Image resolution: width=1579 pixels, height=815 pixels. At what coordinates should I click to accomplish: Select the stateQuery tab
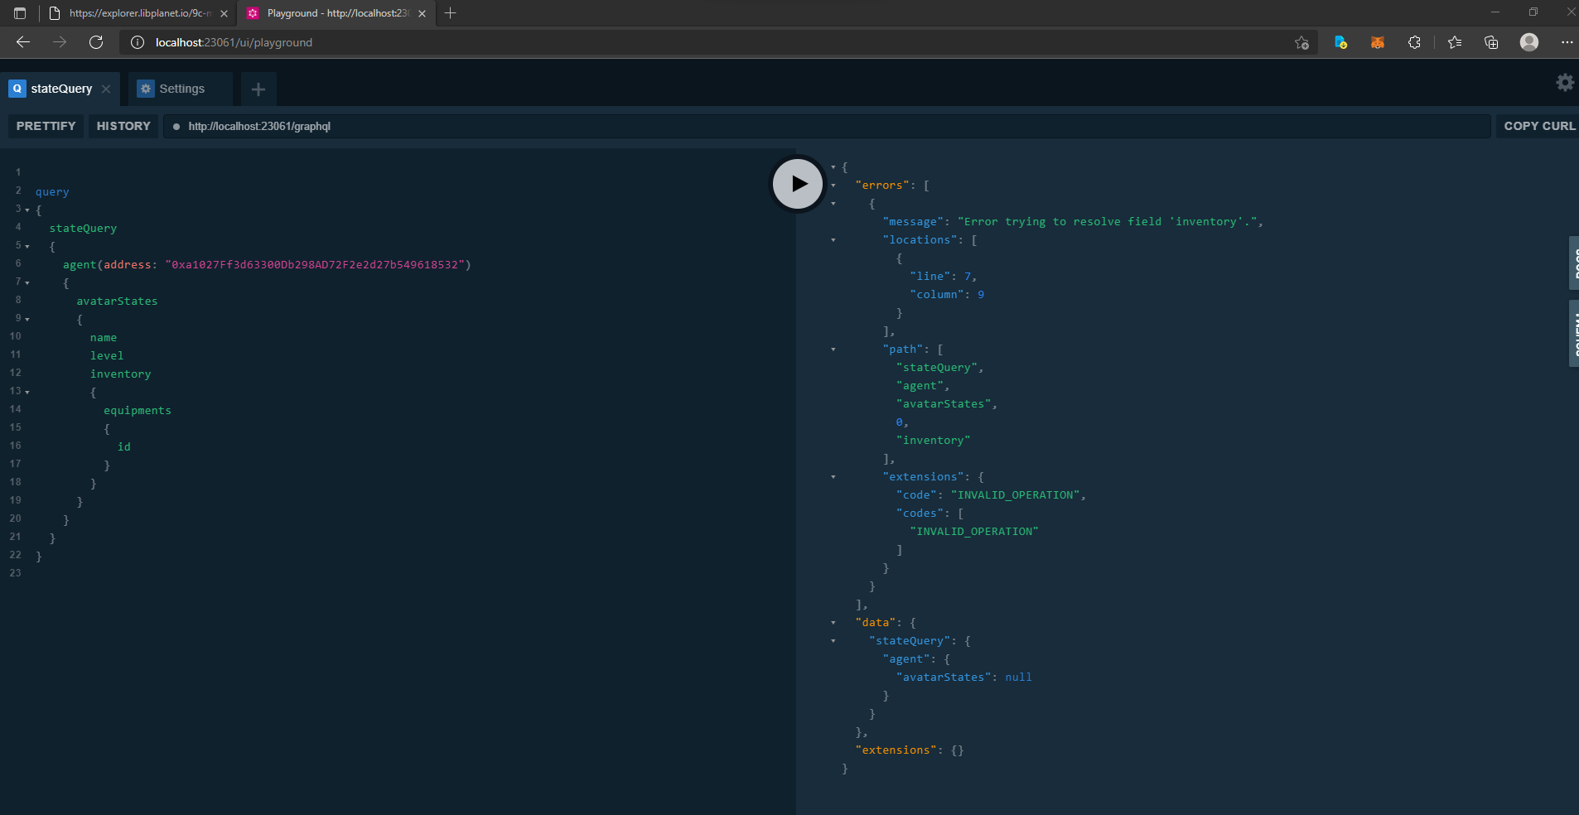pyautogui.click(x=60, y=89)
